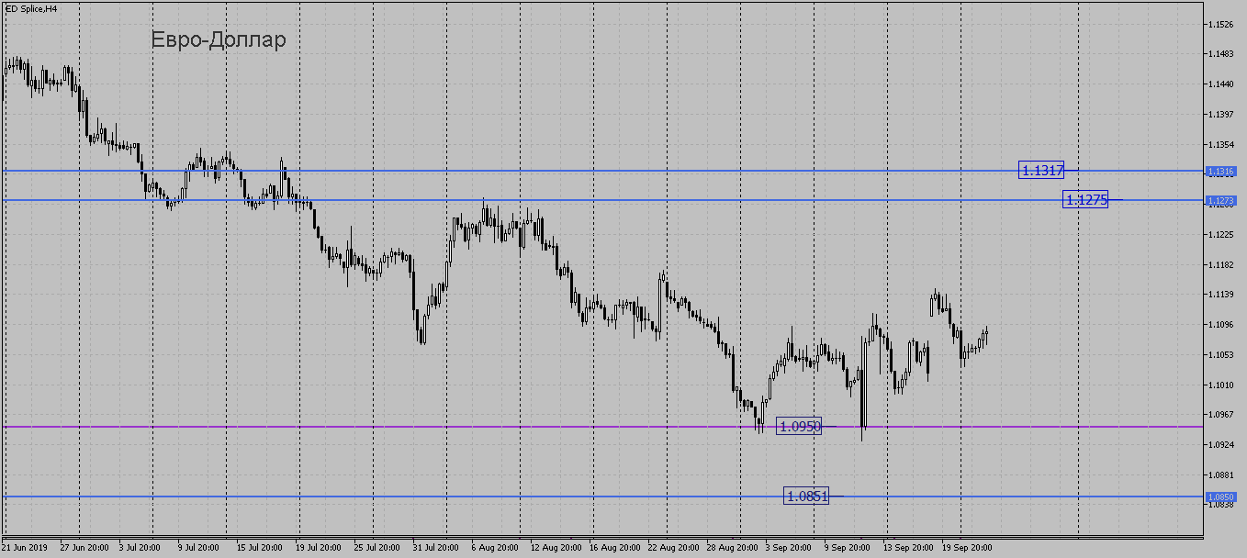The height and width of the screenshot is (558, 1247).
Task: Click the '9 Sep 20:00' time axis label
Action: (x=847, y=548)
